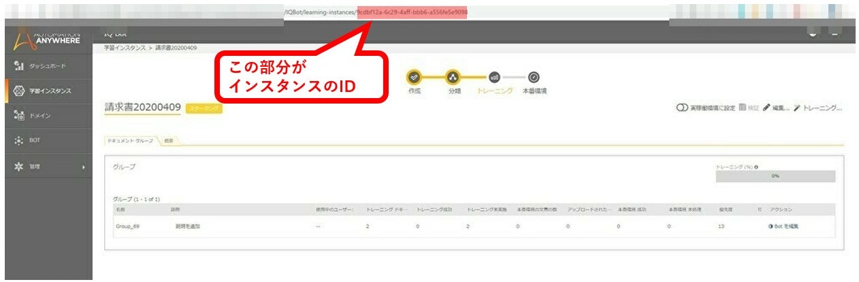Click the 名前 column header
This screenshot has height=282, width=859.
point(120,209)
